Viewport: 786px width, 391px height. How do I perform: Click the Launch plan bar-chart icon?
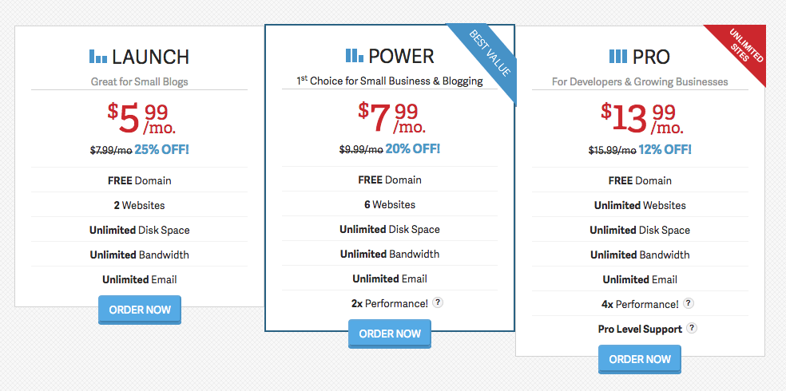[x=98, y=57]
